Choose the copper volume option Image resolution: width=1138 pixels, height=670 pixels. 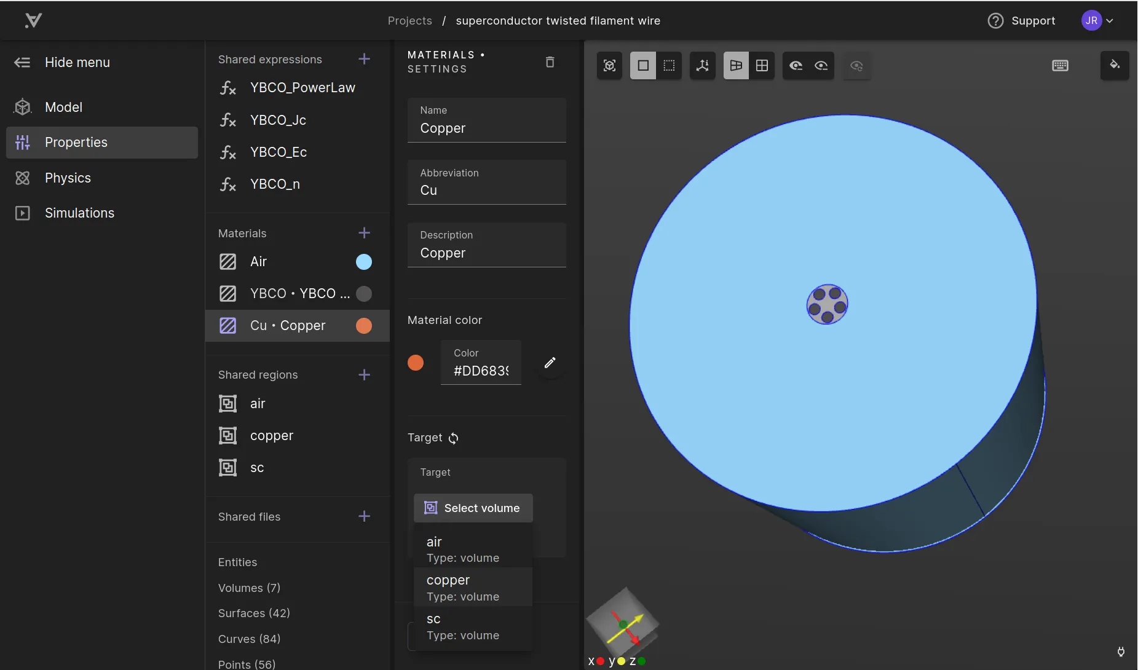pyautogui.click(x=473, y=588)
